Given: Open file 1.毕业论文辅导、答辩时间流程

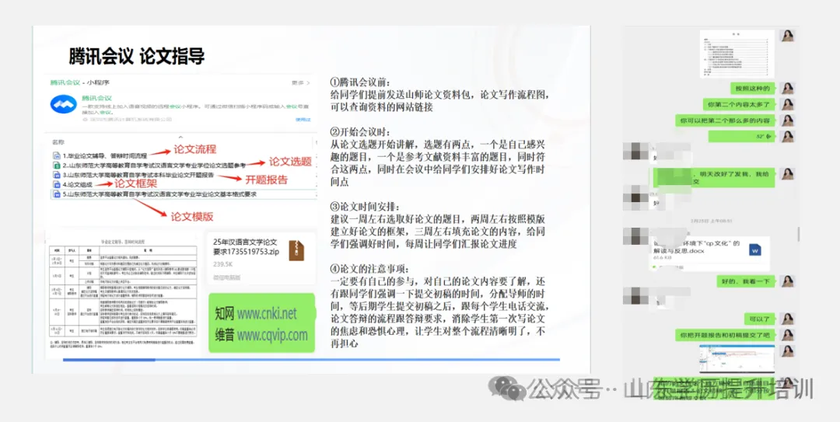Looking at the screenshot, I should tap(104, 156).
